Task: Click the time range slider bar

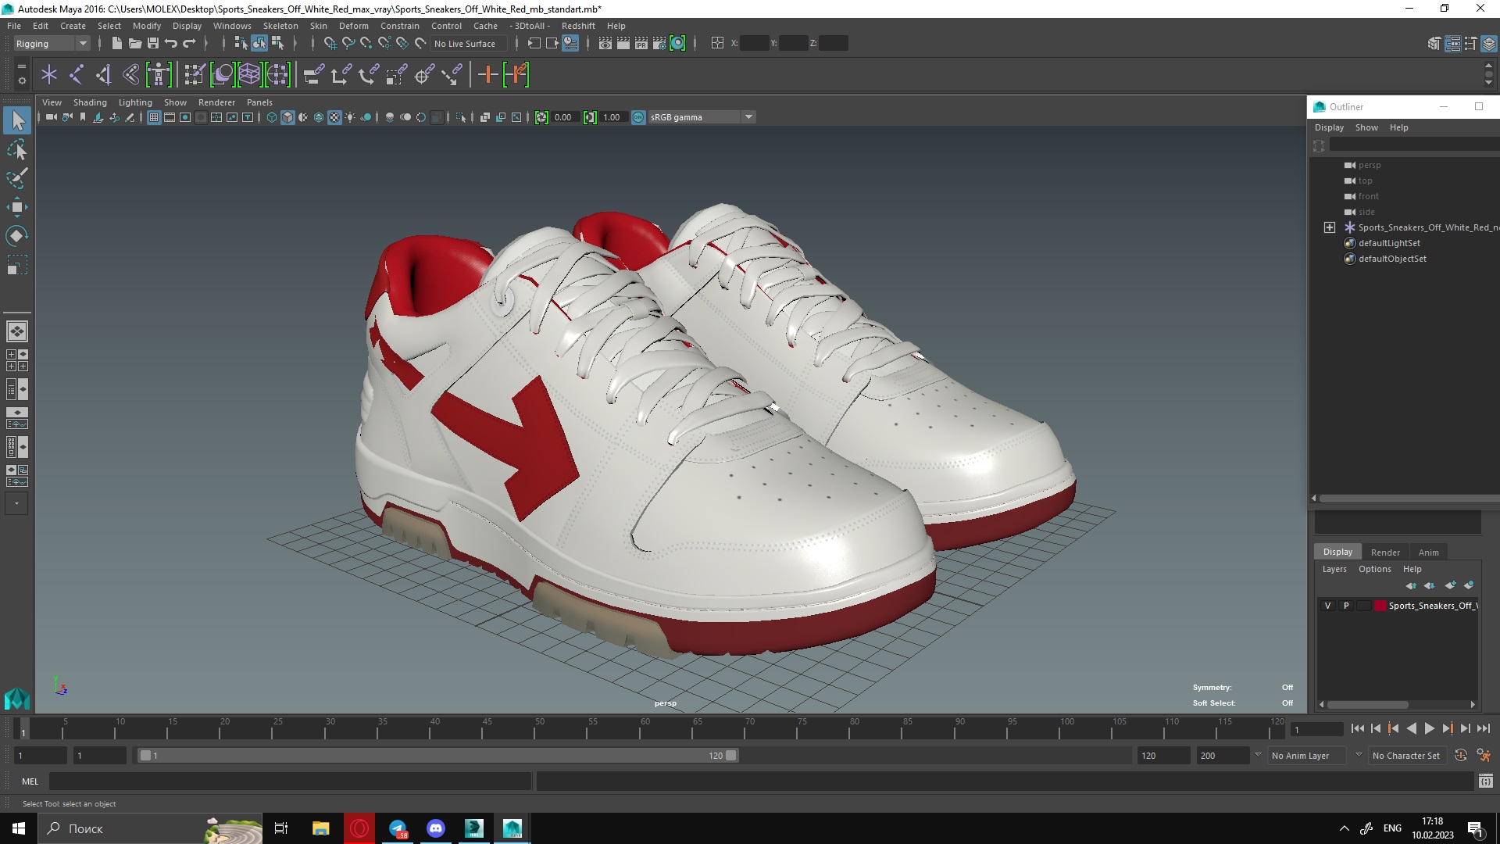Action: (437, 756)
